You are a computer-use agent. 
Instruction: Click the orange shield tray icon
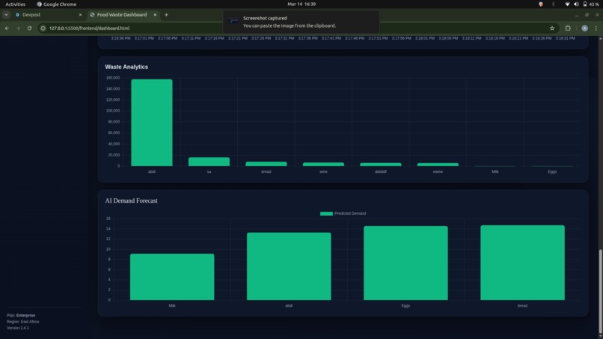pos(541,4)
